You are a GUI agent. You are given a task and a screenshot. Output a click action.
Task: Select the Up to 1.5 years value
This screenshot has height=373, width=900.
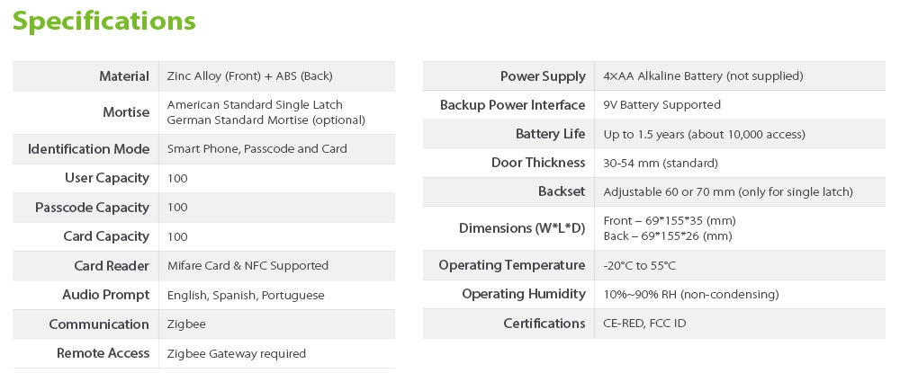(x=704, y=134)
